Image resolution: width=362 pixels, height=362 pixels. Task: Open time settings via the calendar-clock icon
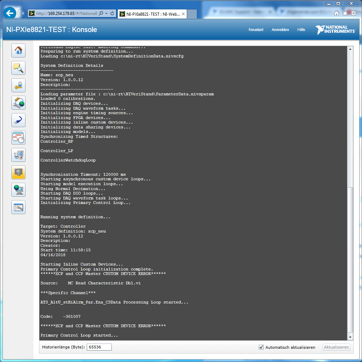[x=18, y=137]
